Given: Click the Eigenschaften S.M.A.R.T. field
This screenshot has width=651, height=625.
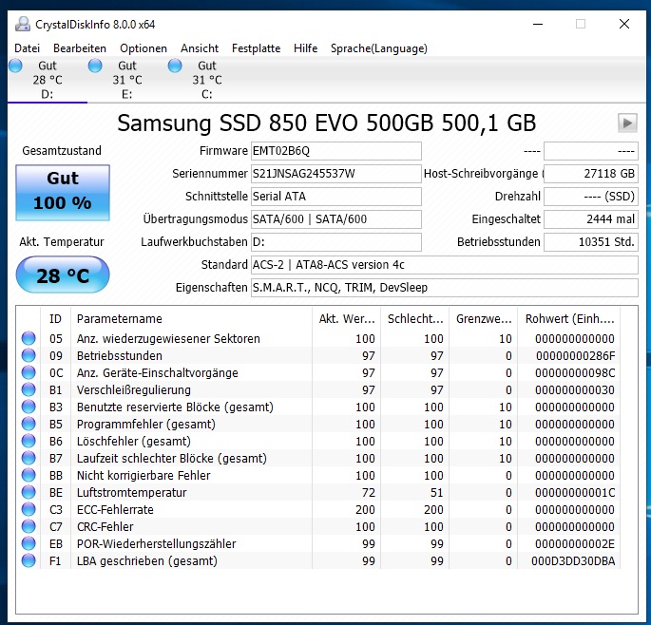Looking at the screenshot, I should click(445, 288).
